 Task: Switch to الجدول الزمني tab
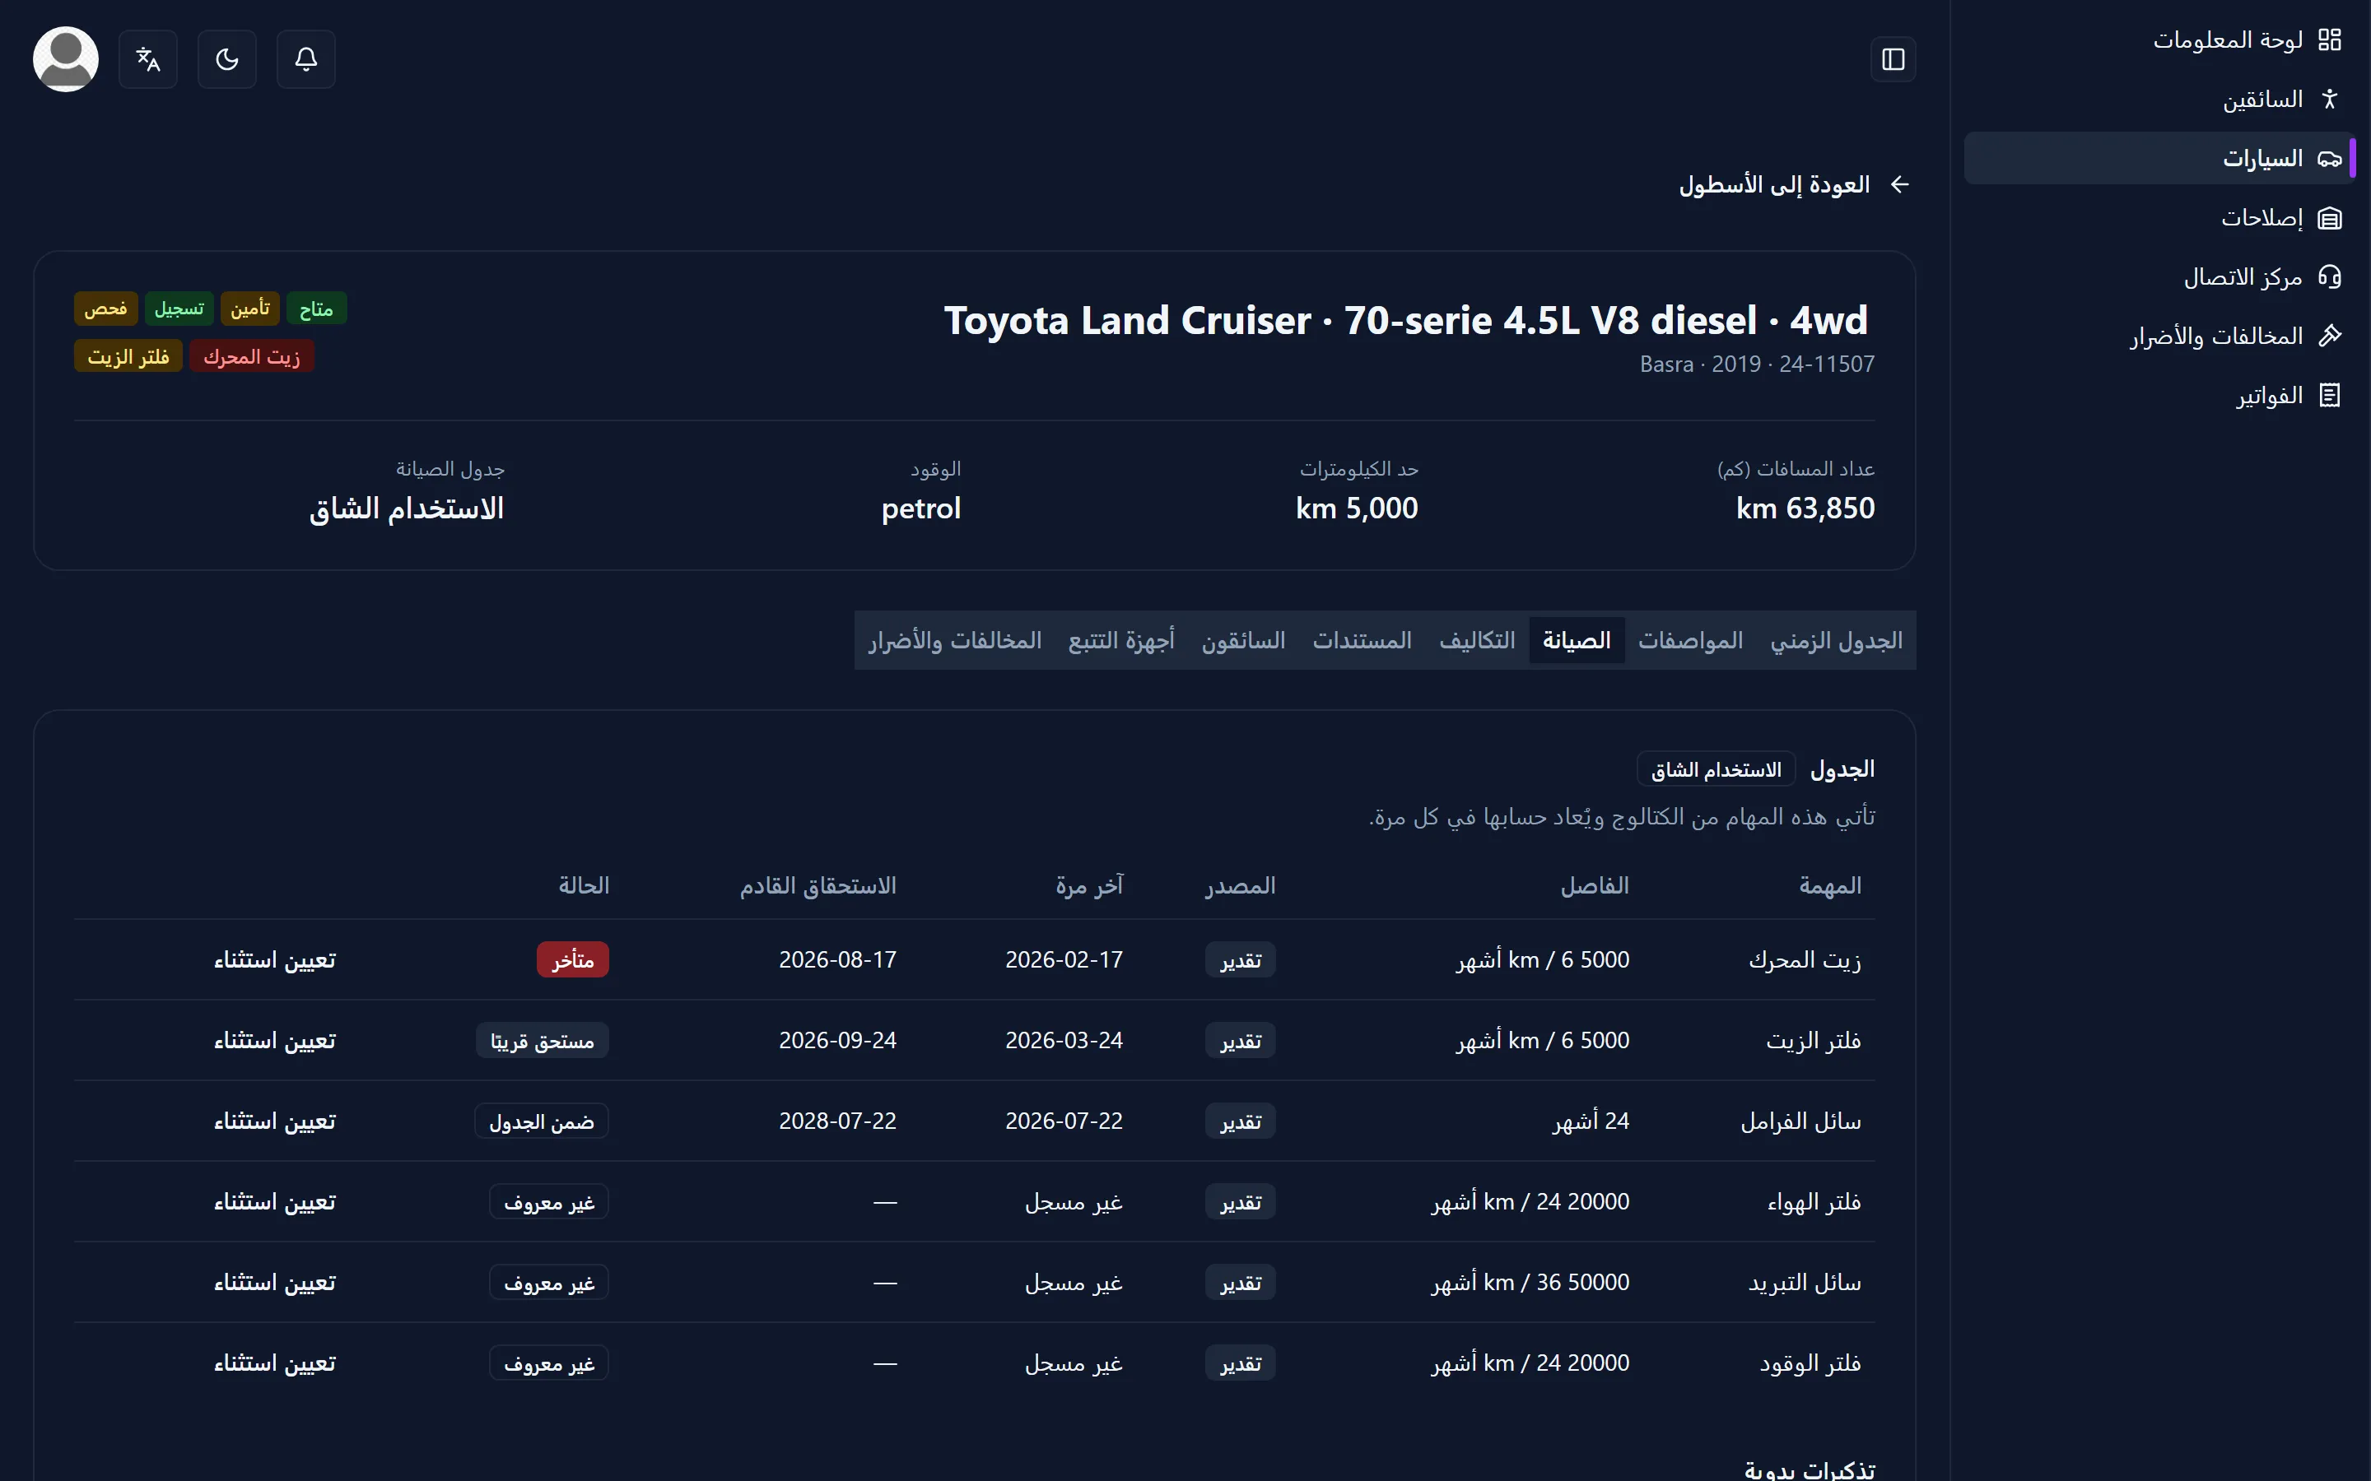pyautogui.click(x=1836, y=641)
